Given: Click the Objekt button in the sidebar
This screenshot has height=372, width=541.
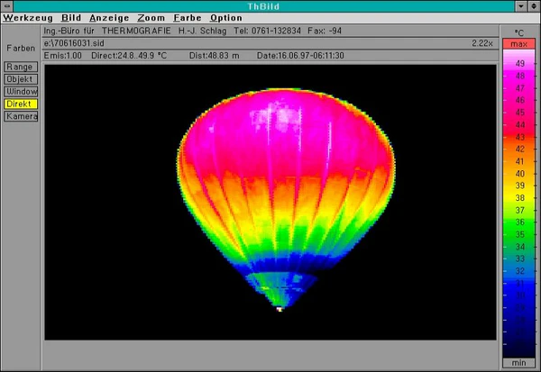Looking at the screenshot, I should [x=20, y=79].
